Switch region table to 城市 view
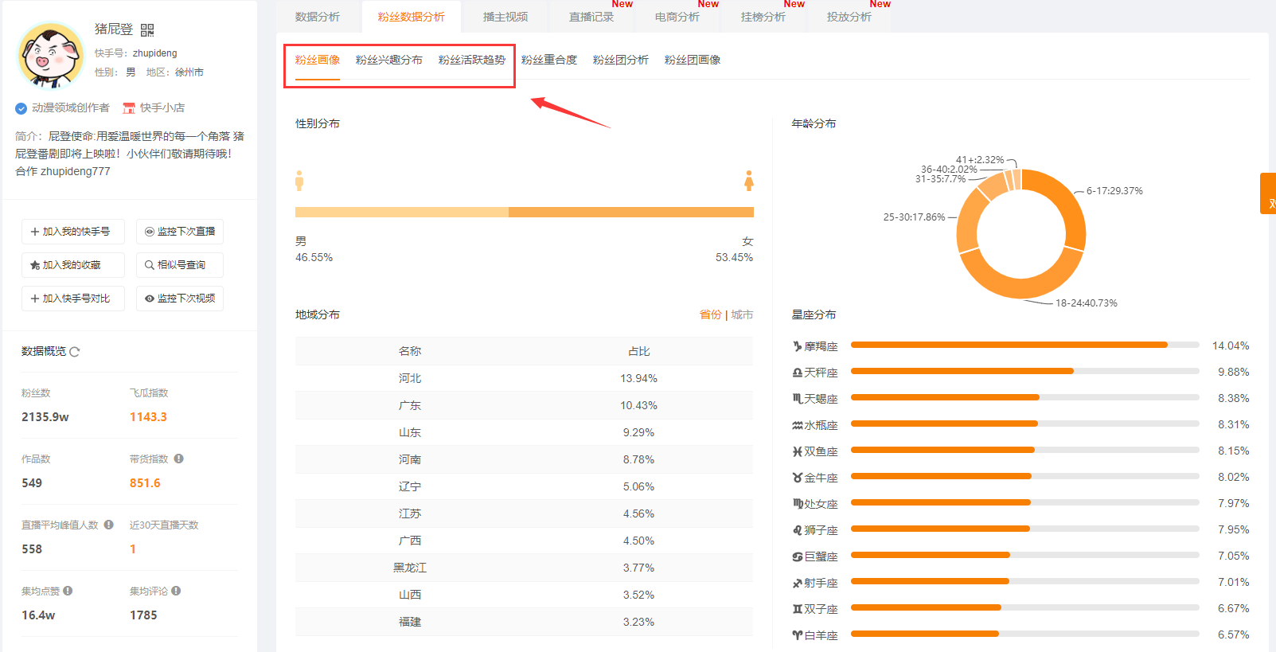1276x652 pixels. tap(742, 314)
